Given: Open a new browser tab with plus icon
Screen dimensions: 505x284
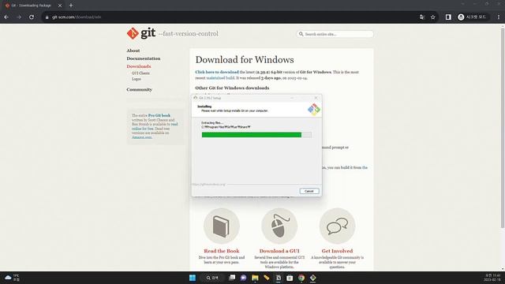Looking at the screenshot, I should pos(71,6).
